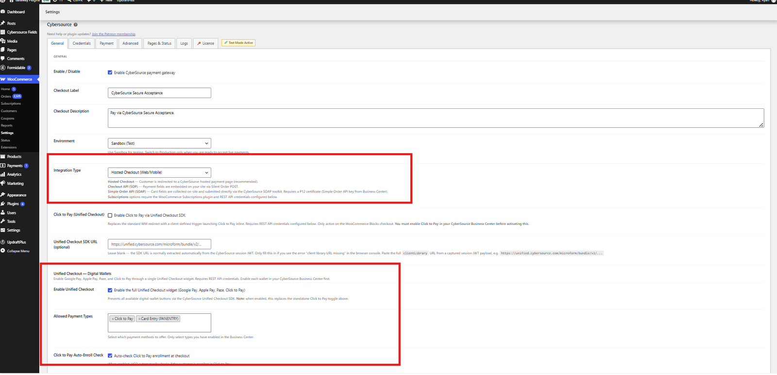Open the Coupons submenu link
The height and width of the screenshot is (375, 777).
pyautogui.click(x=7, y=119)
